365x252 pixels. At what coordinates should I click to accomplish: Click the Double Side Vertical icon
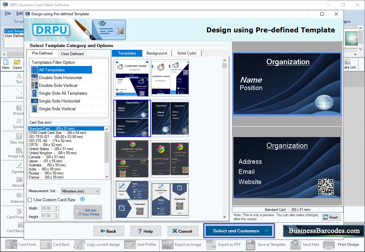pyautogui.click(x=35, y=85)
